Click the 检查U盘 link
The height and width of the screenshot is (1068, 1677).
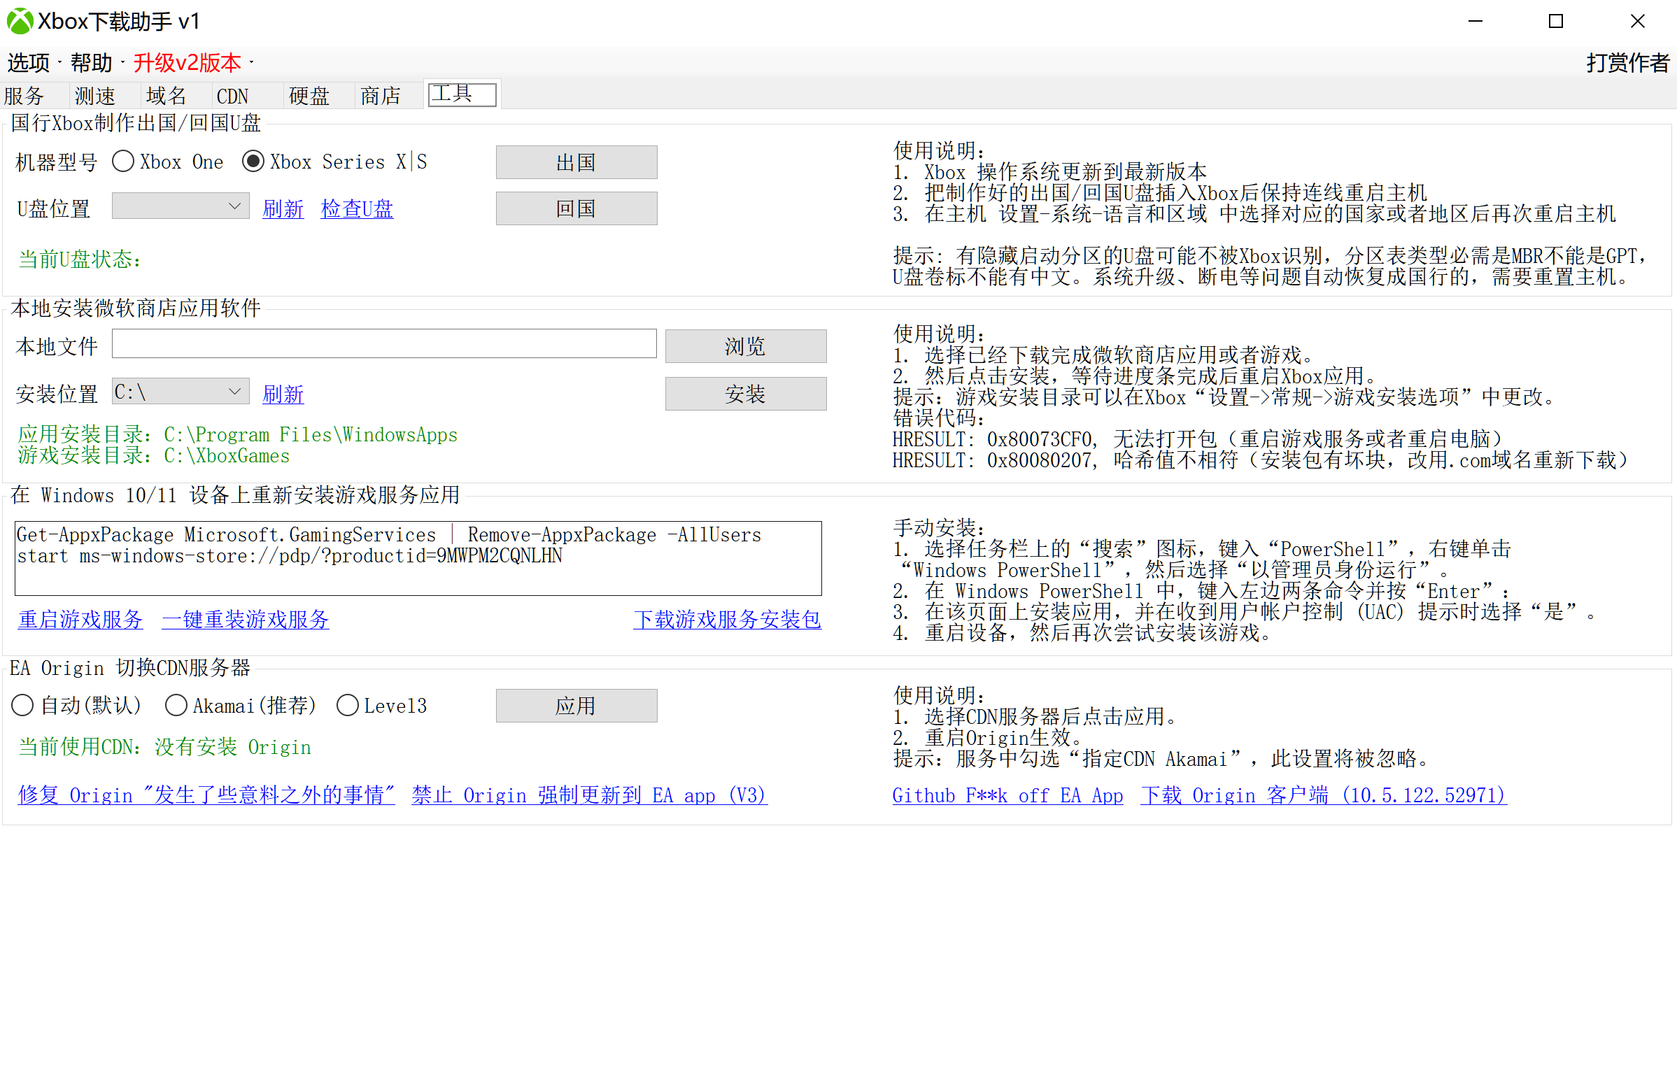(x=357, y=208)
